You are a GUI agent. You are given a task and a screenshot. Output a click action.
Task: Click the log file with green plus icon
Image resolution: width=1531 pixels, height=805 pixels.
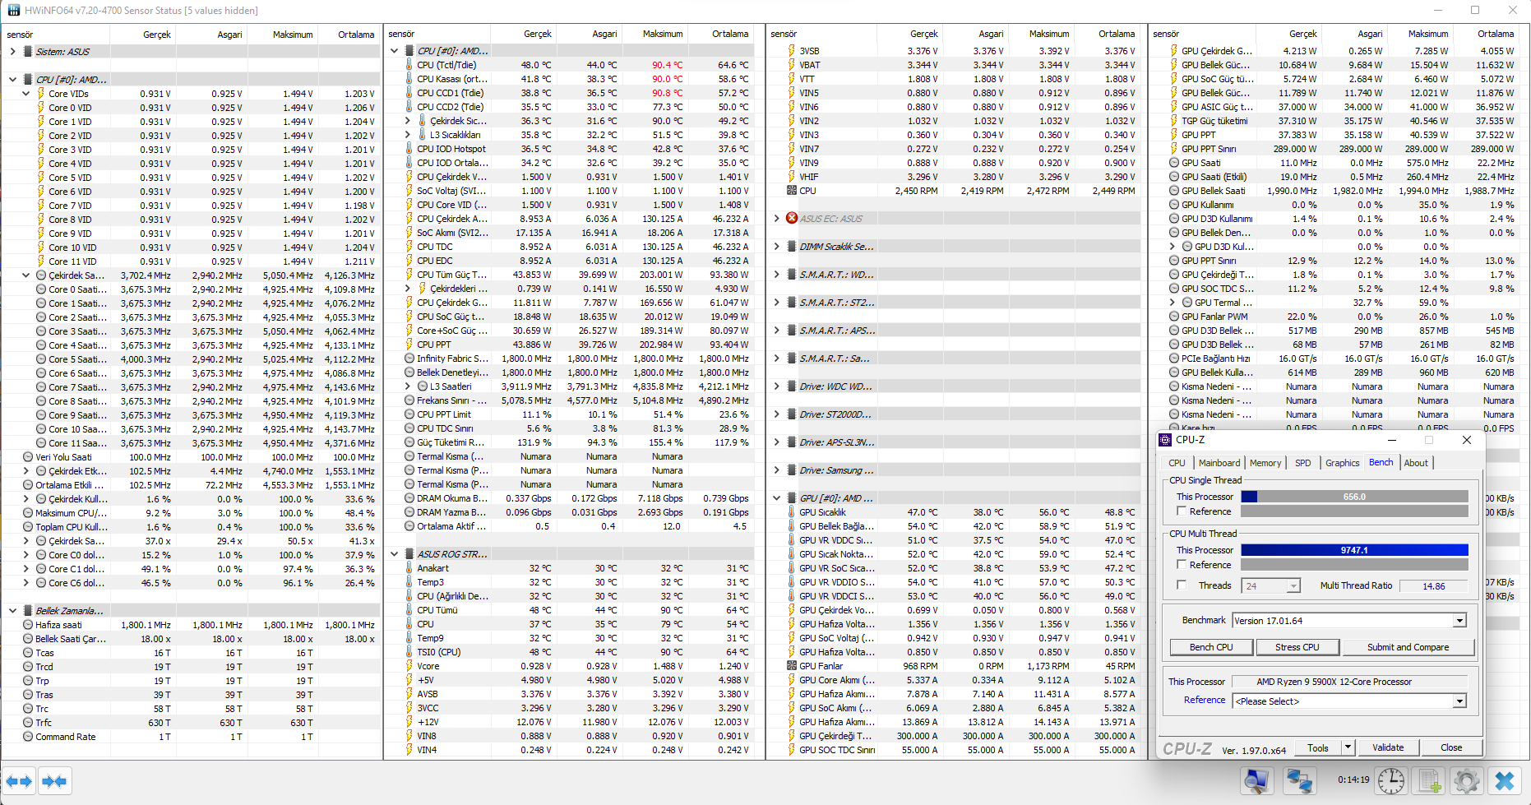tap(1430, 780)
